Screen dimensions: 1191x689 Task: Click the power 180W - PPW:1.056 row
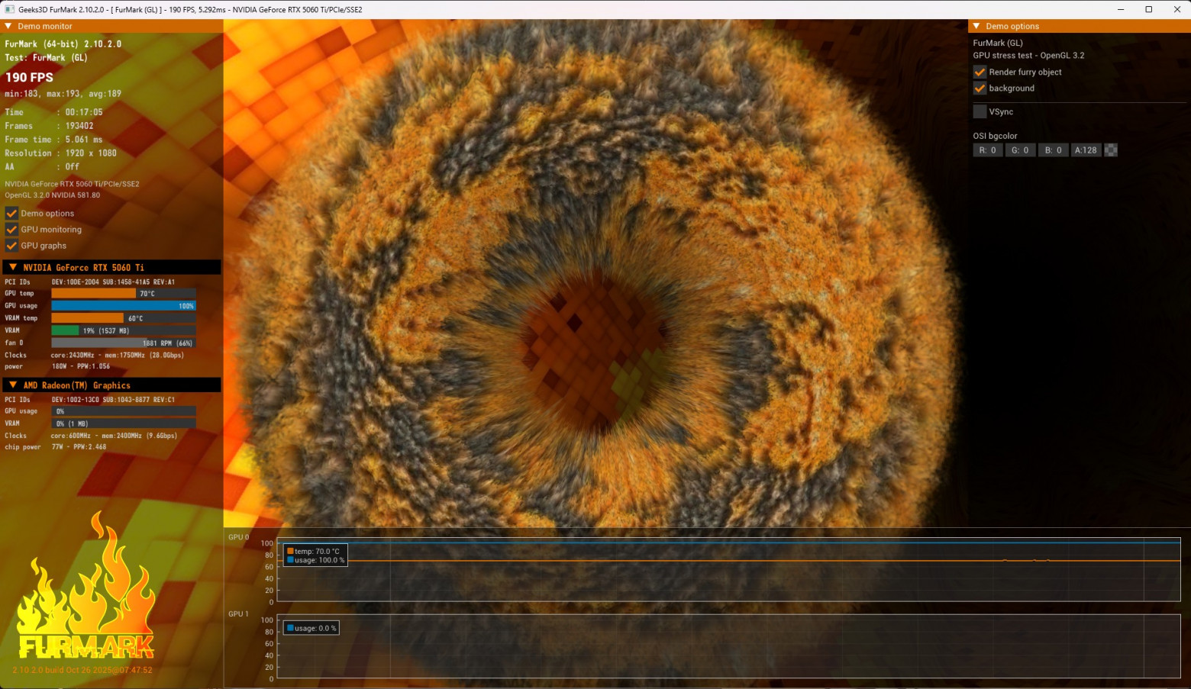57,366
